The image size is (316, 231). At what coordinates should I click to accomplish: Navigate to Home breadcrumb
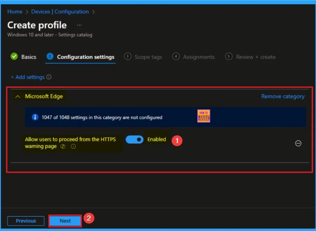(15, 12)
